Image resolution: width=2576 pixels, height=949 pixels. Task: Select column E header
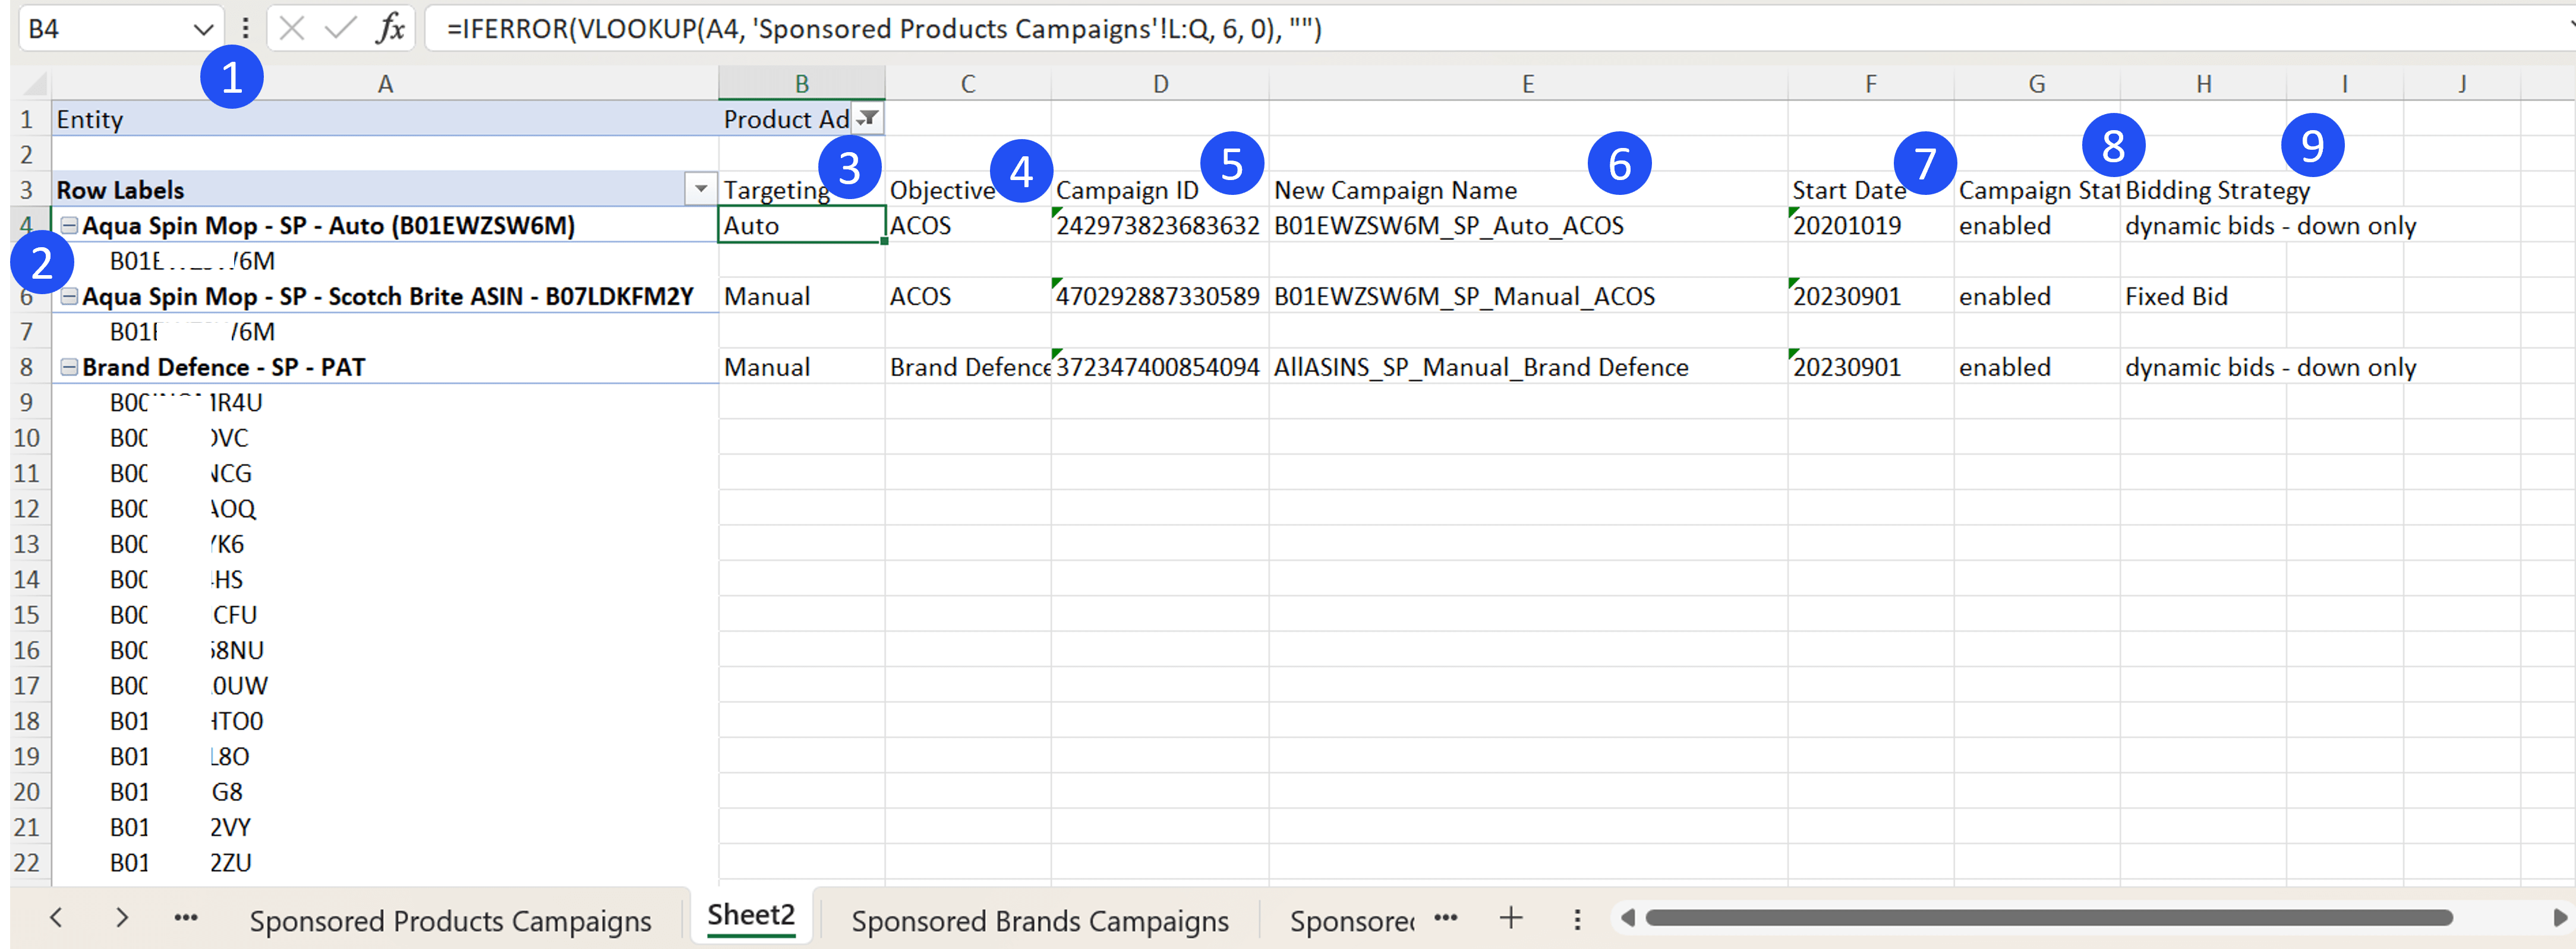[1527, 84]
